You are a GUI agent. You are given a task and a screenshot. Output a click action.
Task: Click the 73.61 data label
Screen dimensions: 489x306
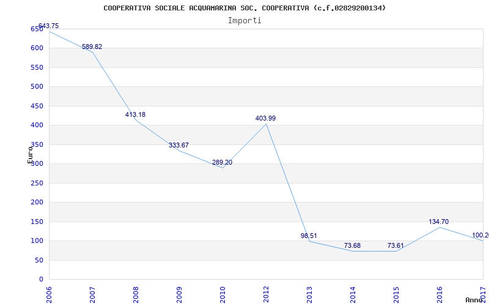coord(395,245)
